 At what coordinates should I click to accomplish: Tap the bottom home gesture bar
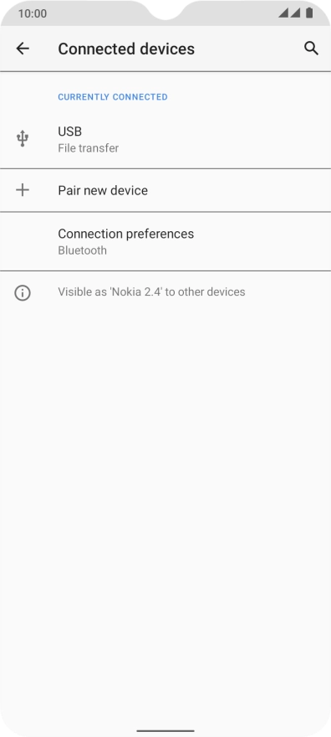(x=165, y=731)
